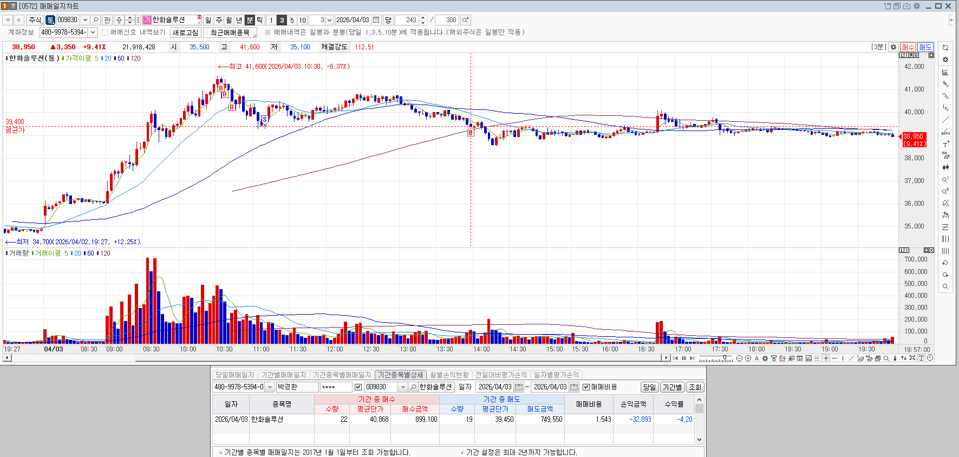Click the stock code search magnifier icon

(x=96, y=20)
